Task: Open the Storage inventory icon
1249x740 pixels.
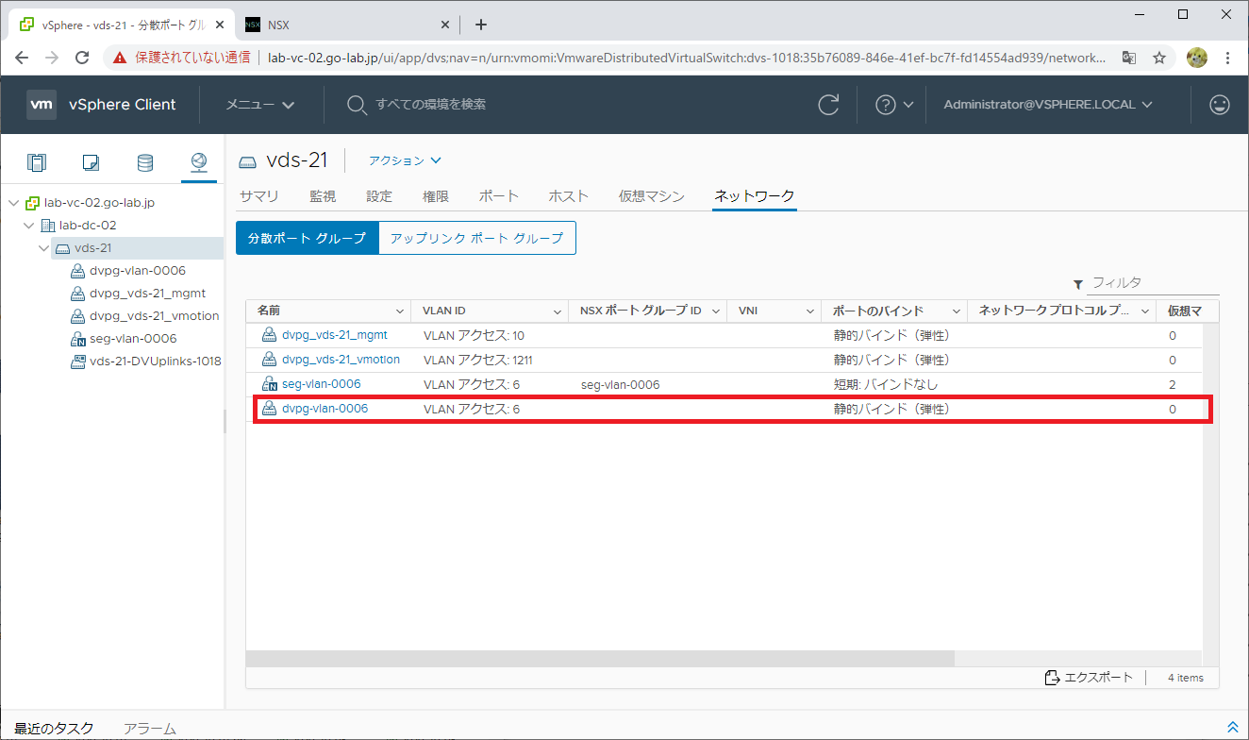Action: (144, 162)
